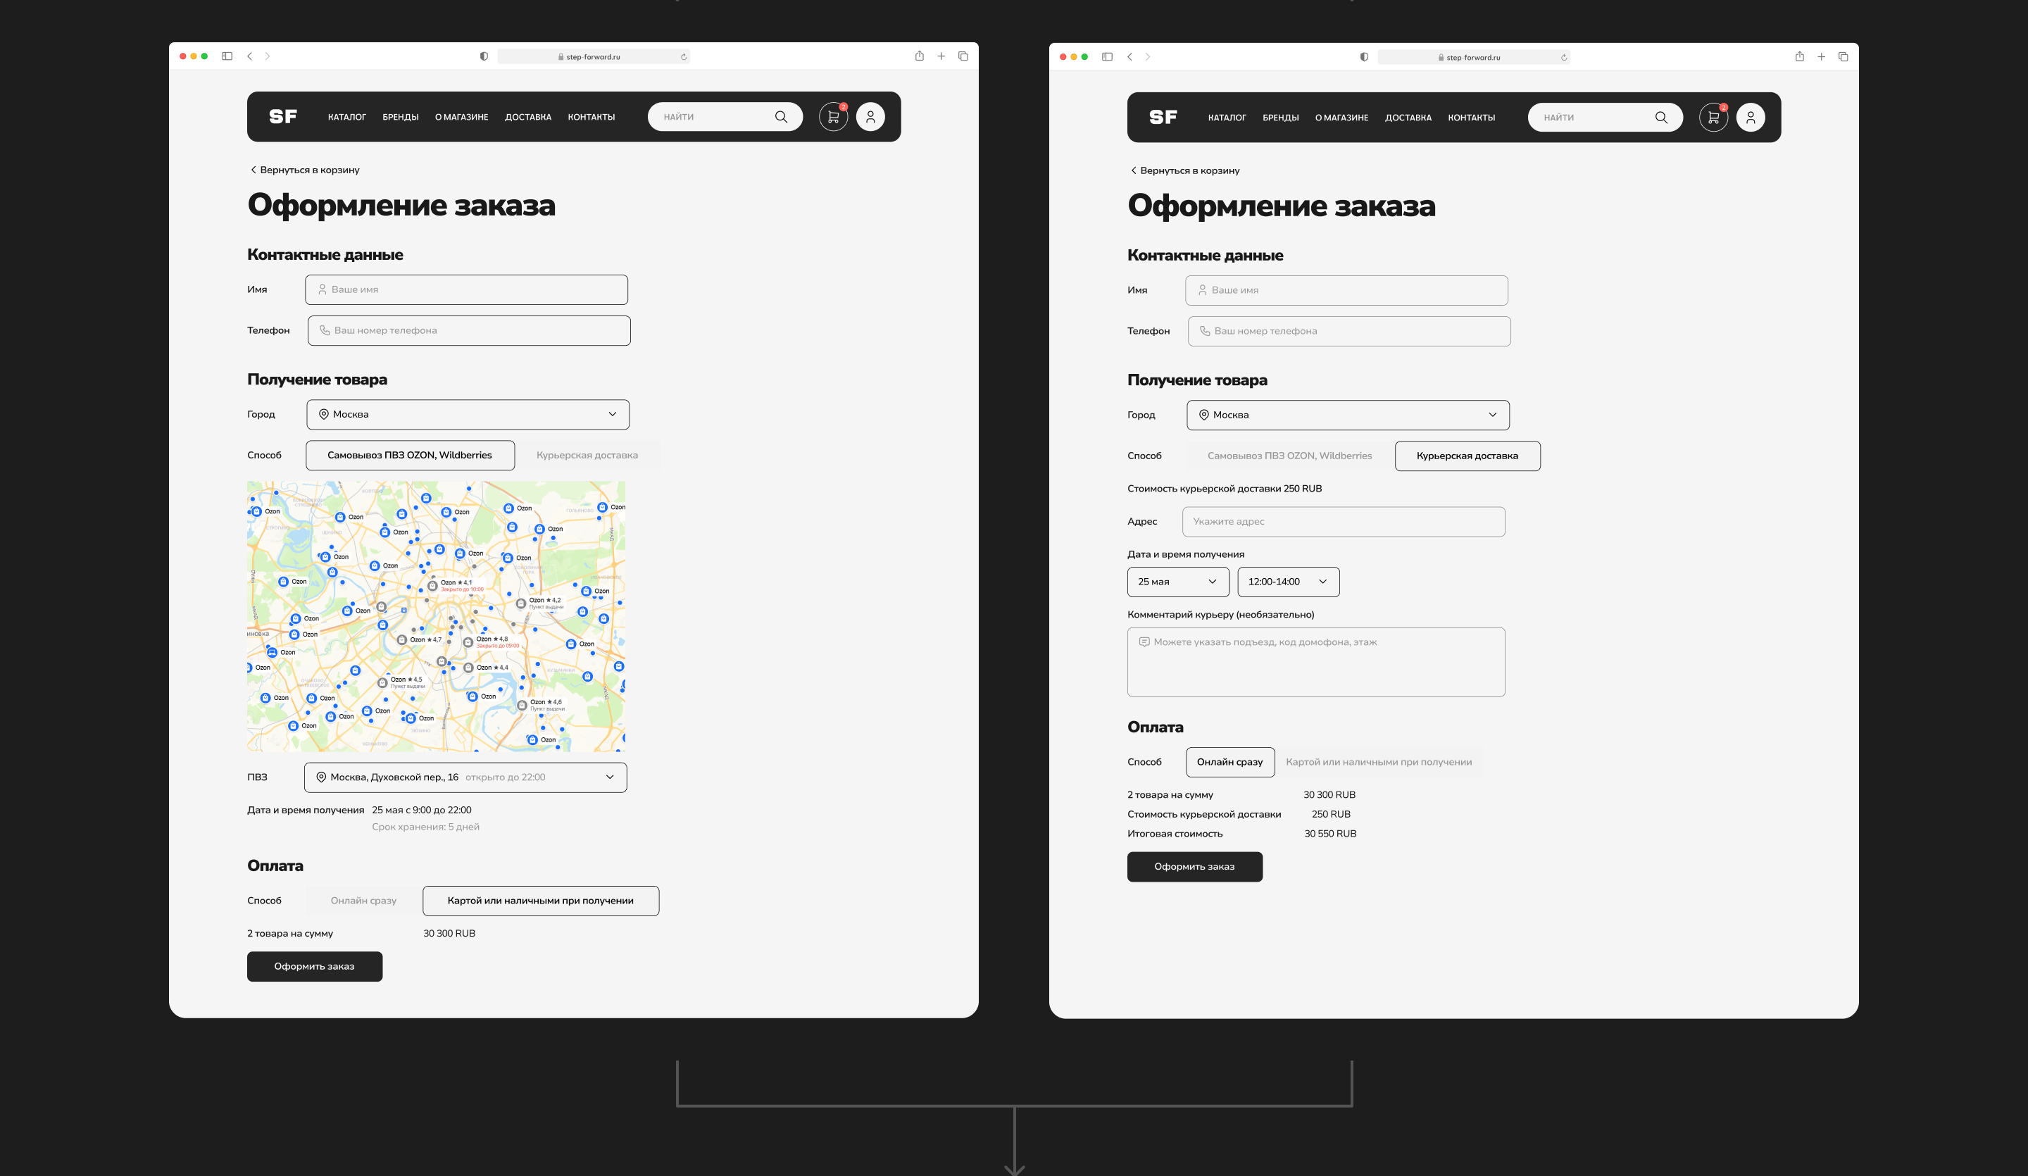Expand the Москва city dropdown in left window
Image resolution: width=2028 pixels, height=1176 pixels.
[468, 415]
